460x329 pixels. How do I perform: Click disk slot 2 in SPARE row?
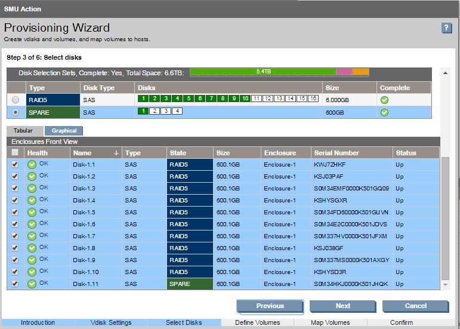coord(154,111)
